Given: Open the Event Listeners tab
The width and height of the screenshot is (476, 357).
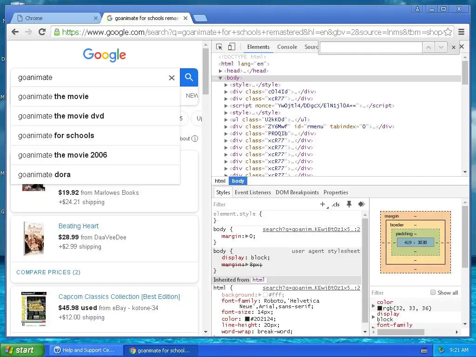Looking at the screenshot, I should pos(252,192).
